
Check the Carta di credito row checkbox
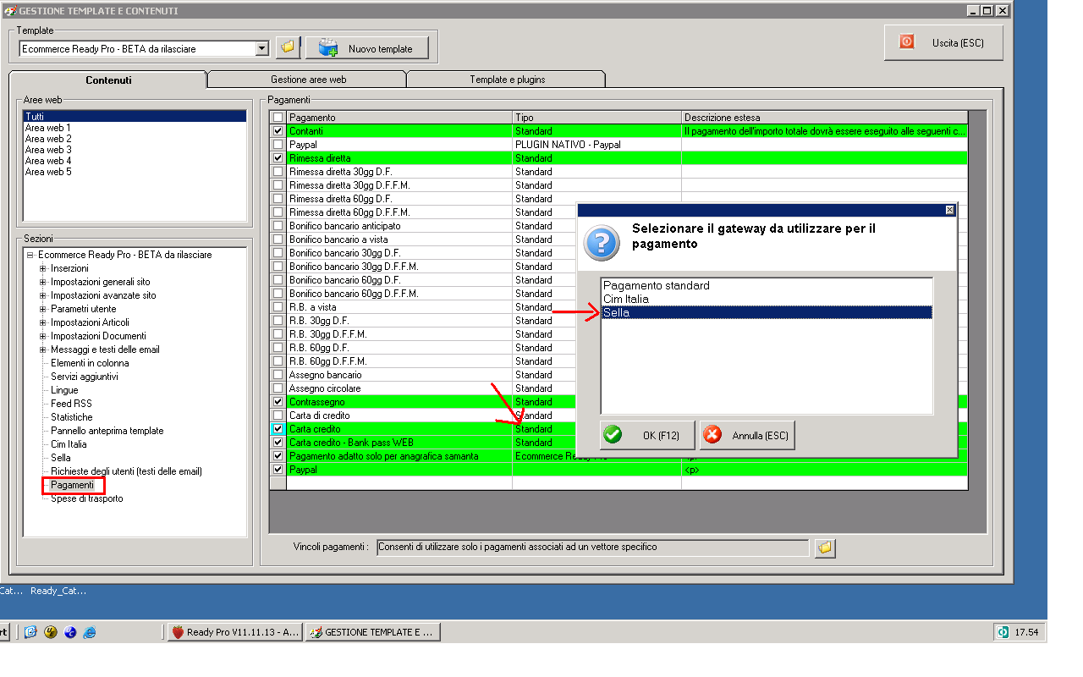click(x=278, y=416)
